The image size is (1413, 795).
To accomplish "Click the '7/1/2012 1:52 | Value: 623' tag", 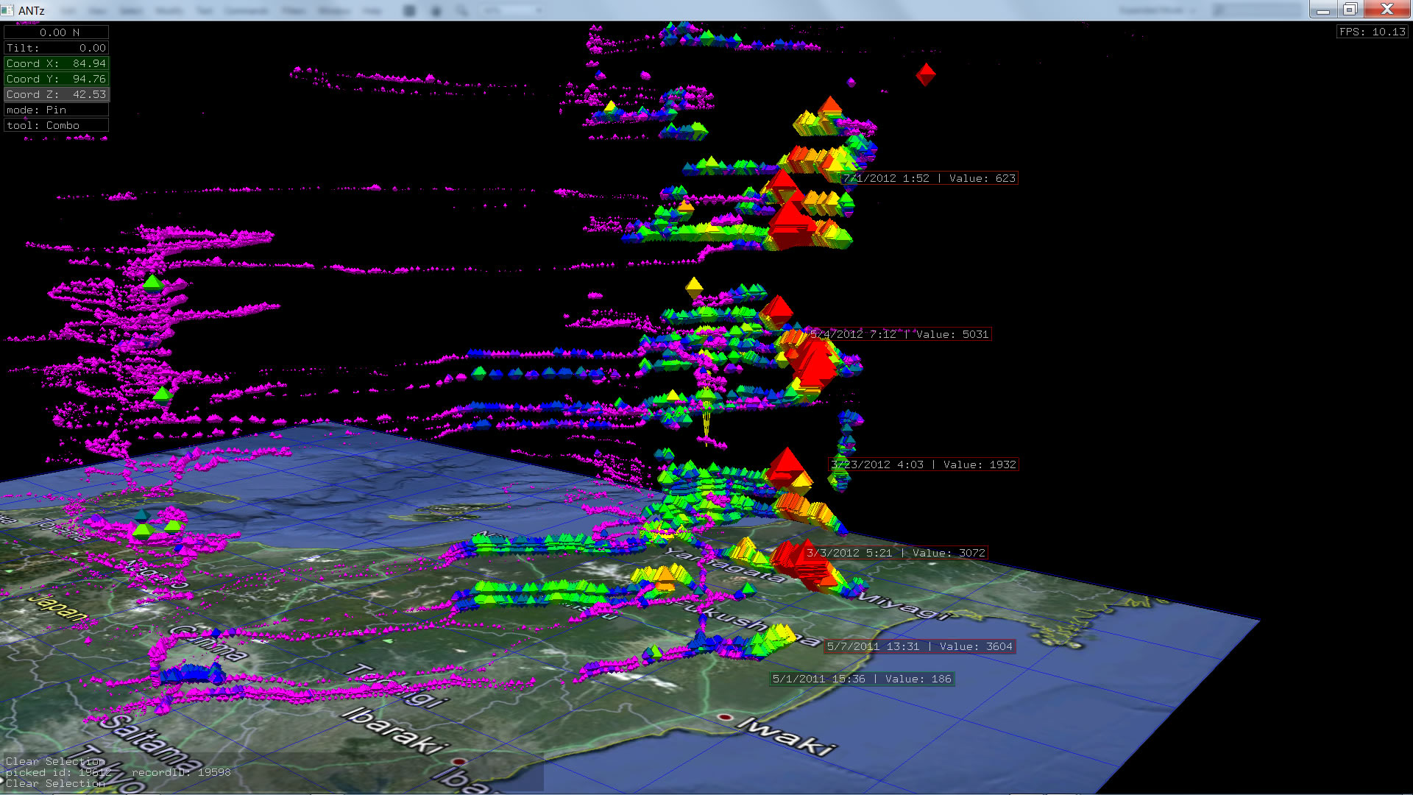I will point(929,178).
